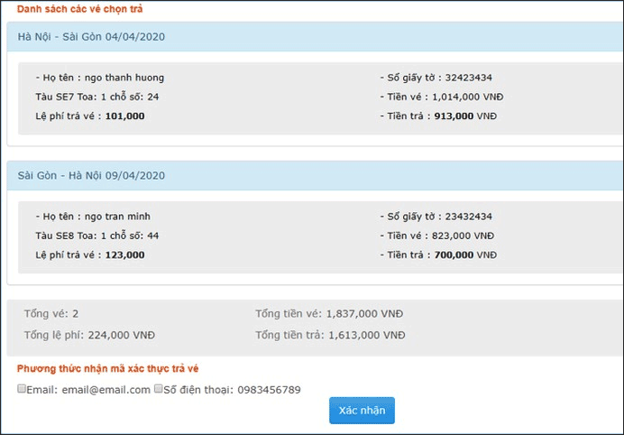Click the 123,000 return fee amount

(x=124, y=255)
